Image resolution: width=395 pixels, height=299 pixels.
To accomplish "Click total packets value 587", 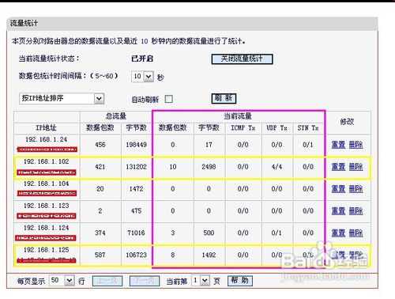I will click(x=100, y=255).
